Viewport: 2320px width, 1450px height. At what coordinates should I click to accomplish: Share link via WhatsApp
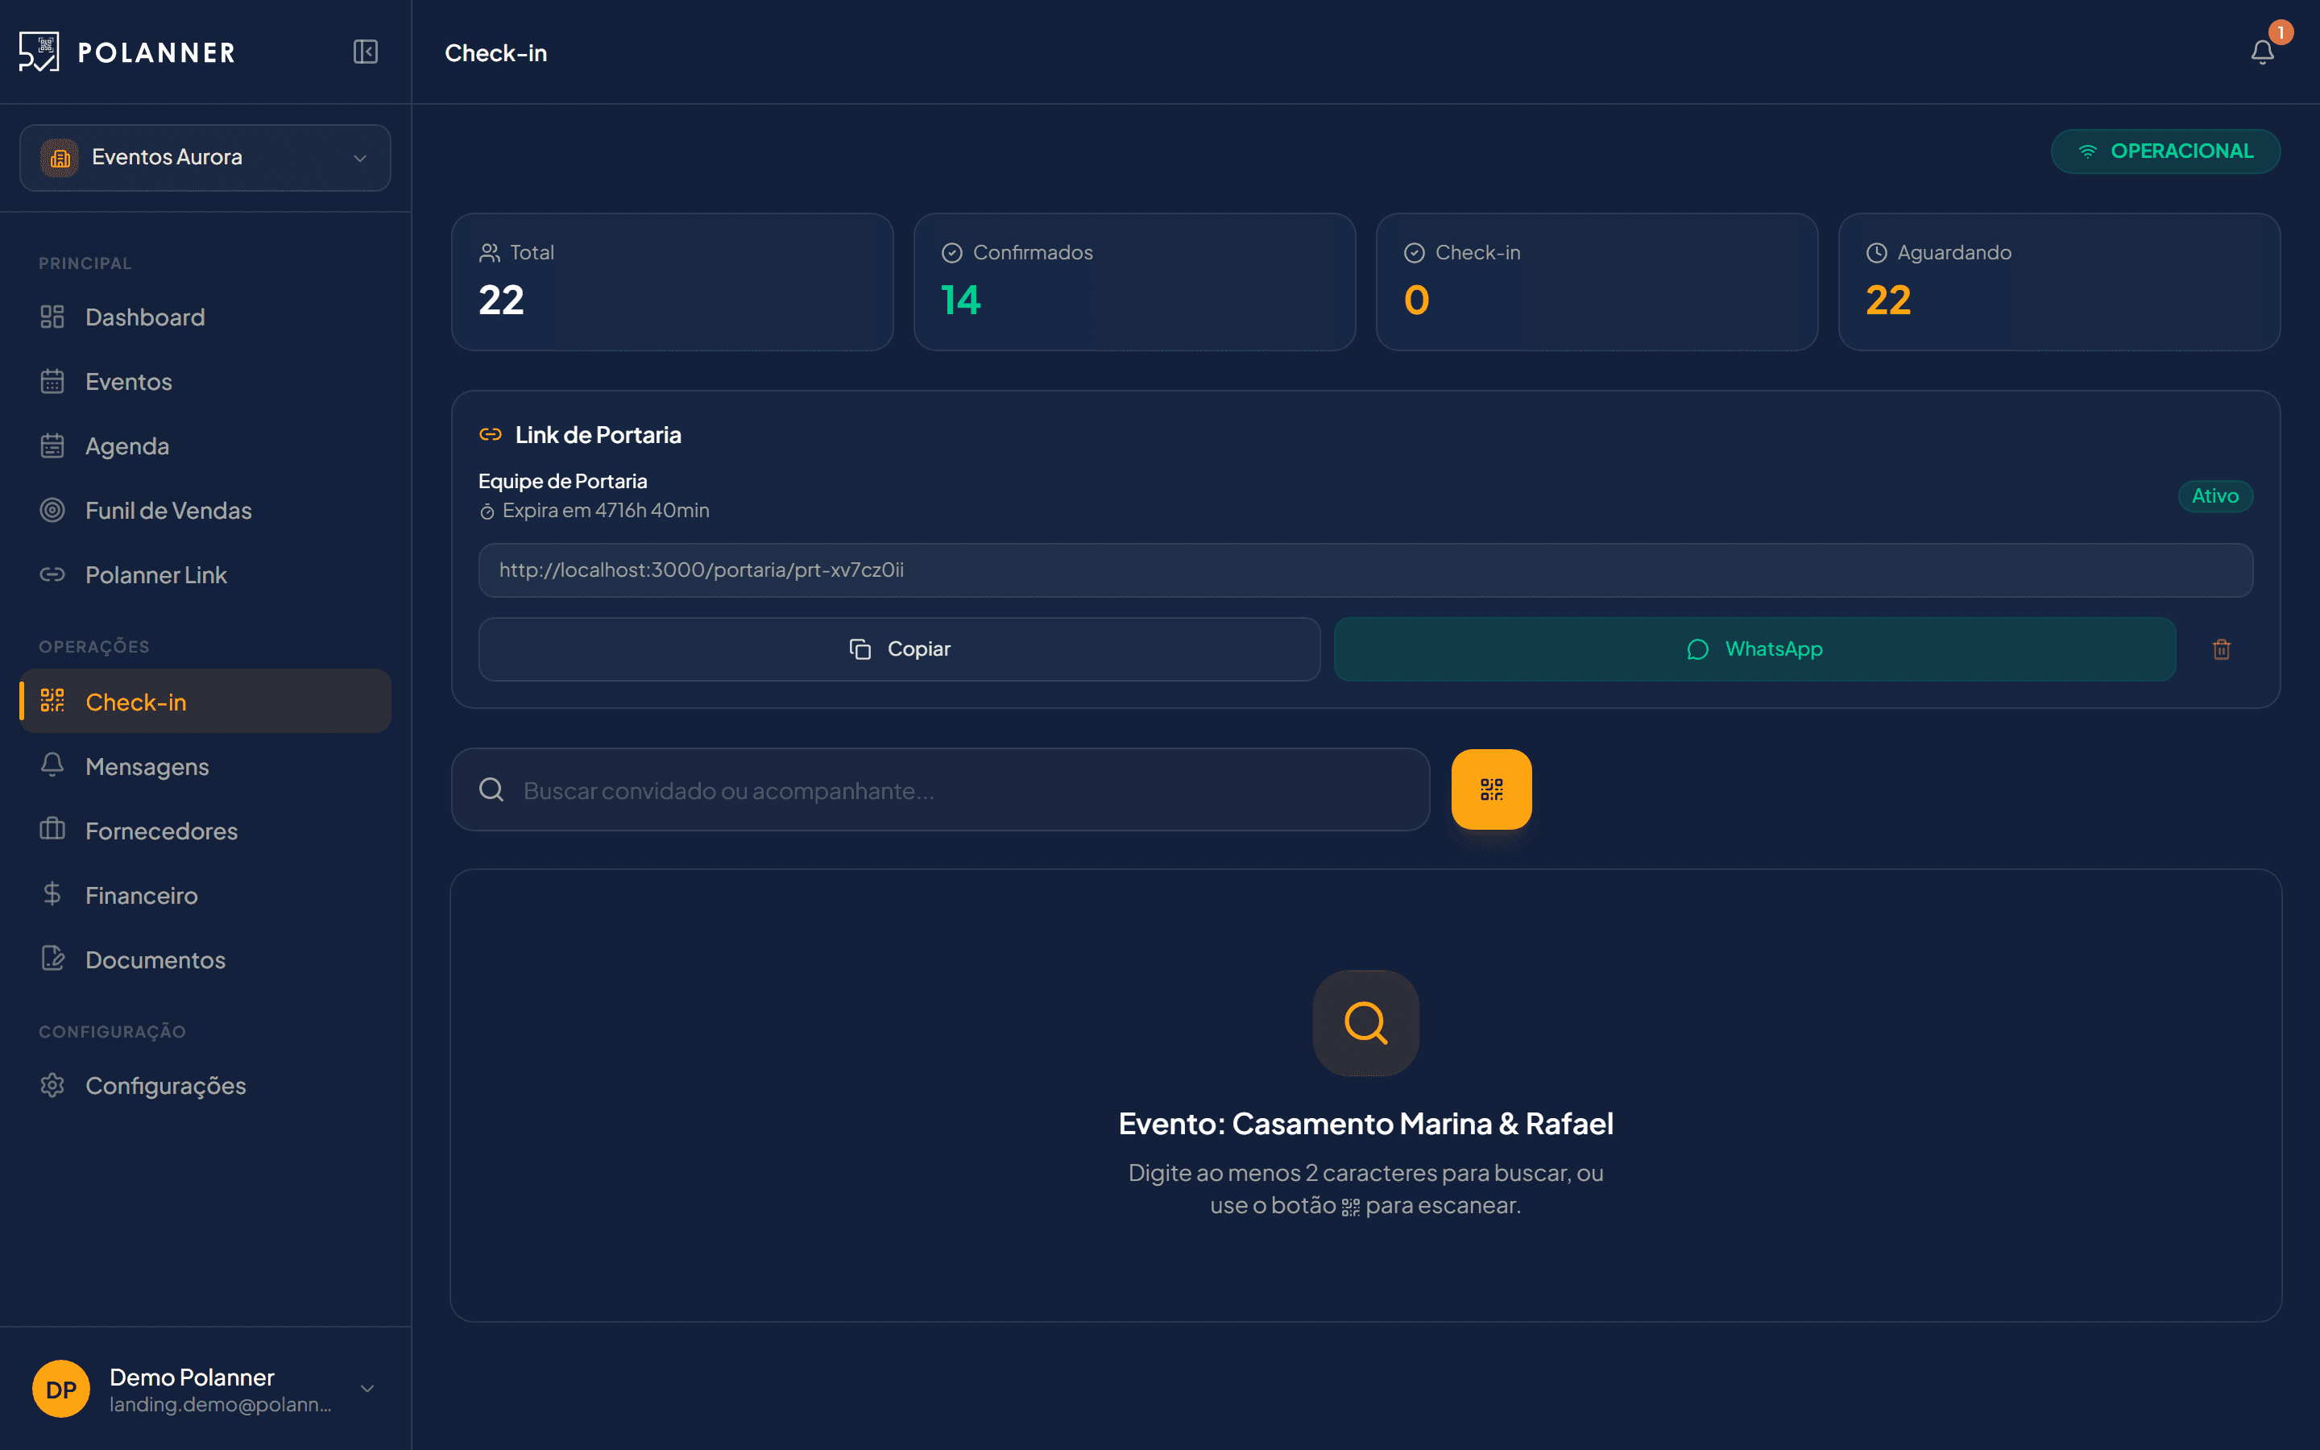click(1754, 649)
